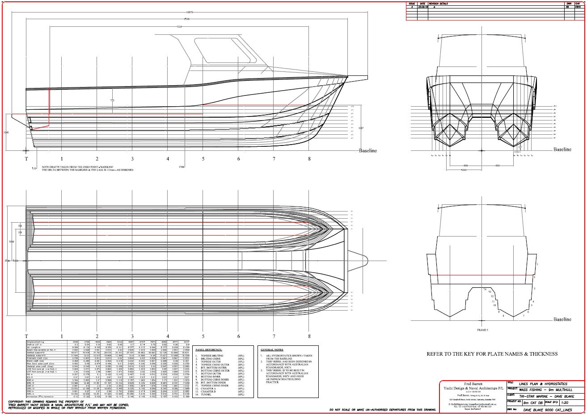Image resolution: width=587 pixels, height=415 pixels.
Task: Click the 'Fred Barrett' name in title block
Action: [473, 385]
